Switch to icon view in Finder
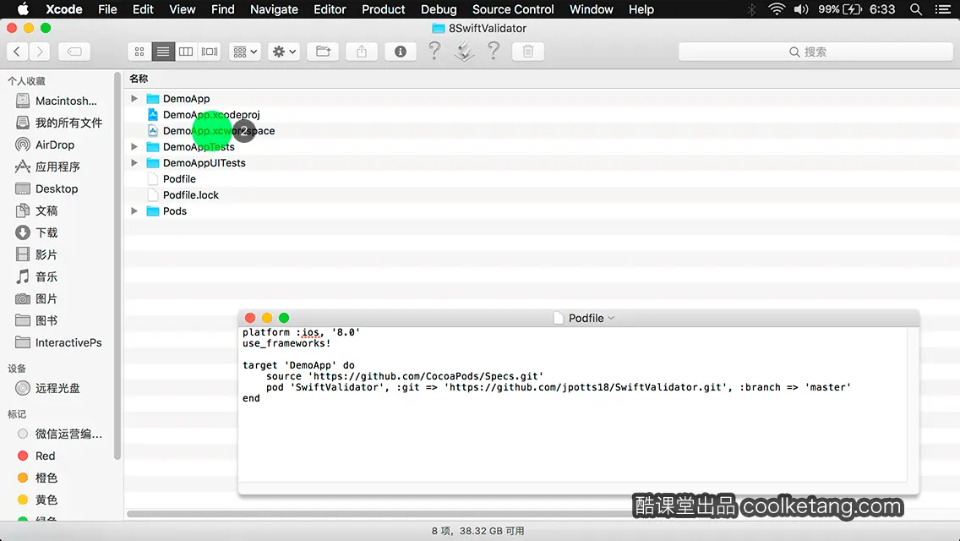The image size is (960, 541). click(139, 52)
